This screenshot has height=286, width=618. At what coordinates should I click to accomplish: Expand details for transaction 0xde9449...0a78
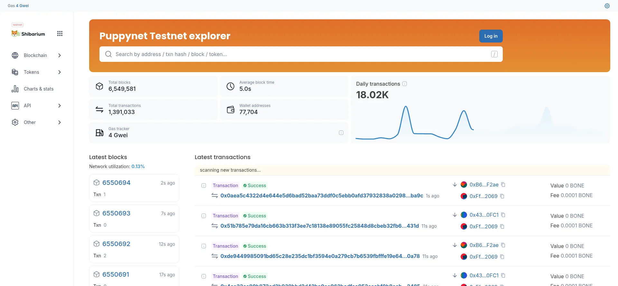[x=204, y=246]
